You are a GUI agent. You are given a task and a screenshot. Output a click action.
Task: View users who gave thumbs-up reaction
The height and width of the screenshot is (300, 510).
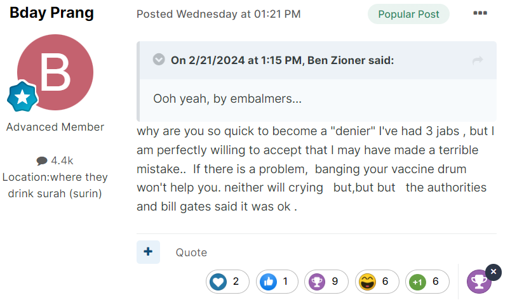click(277, 282)
